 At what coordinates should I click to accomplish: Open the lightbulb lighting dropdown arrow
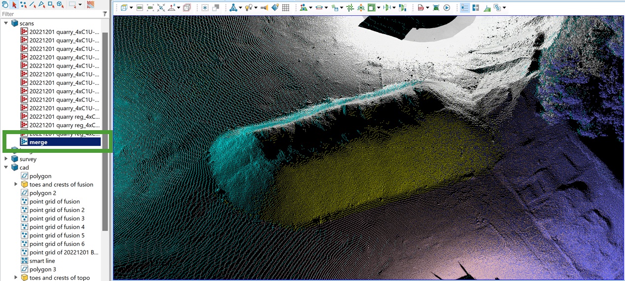tap(256, 8)
